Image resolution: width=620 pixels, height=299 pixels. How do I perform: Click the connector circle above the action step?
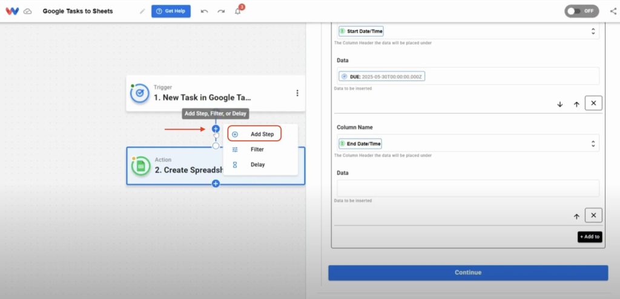[x=216, y=146]
